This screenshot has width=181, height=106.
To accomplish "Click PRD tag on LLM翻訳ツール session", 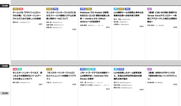I will [x=127, y=9].
